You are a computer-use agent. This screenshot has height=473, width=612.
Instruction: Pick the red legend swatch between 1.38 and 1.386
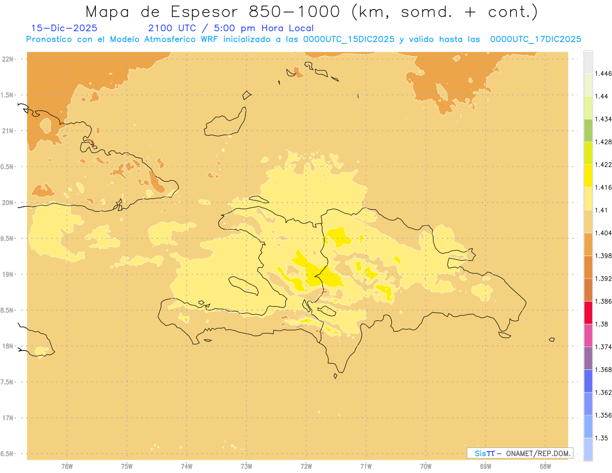588,312
